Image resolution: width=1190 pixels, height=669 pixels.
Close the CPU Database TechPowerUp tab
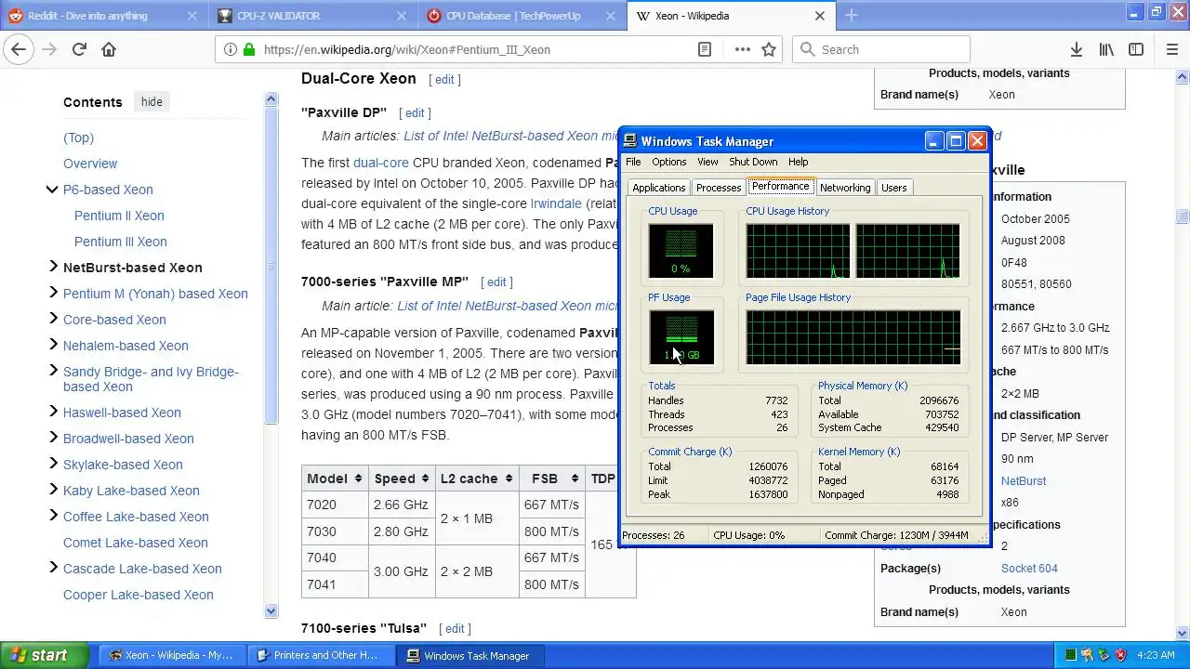(x=611, y=16)
